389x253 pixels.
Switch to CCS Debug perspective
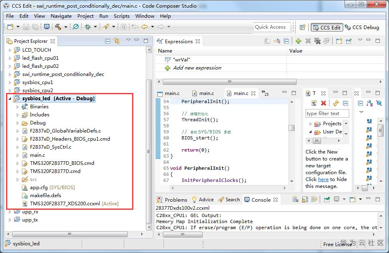pos(362,27)
